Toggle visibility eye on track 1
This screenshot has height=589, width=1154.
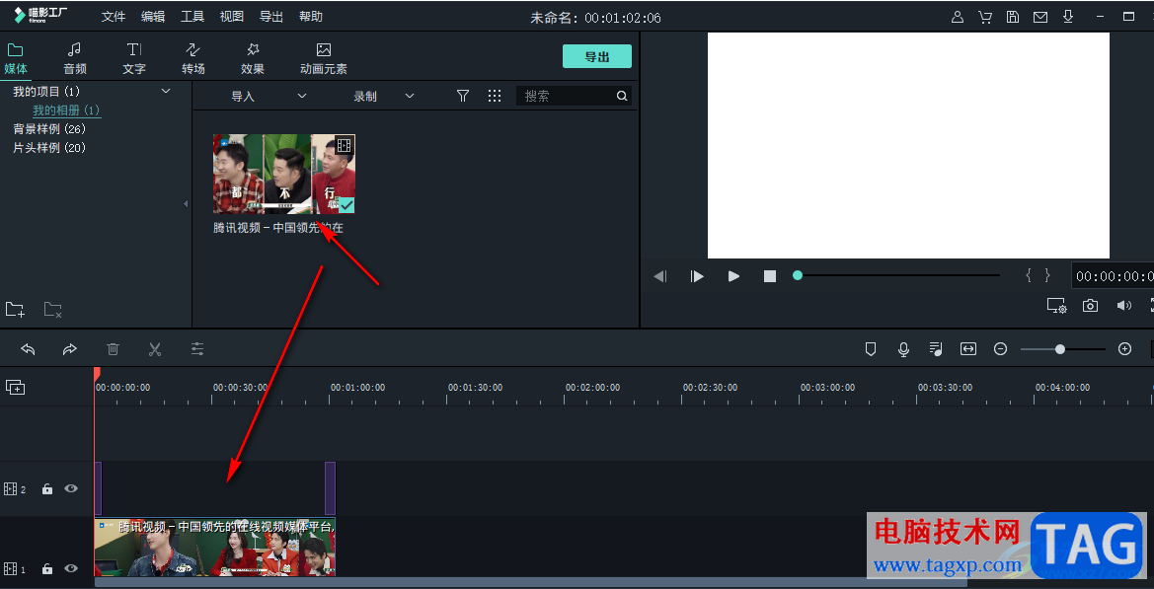point(71,567)
